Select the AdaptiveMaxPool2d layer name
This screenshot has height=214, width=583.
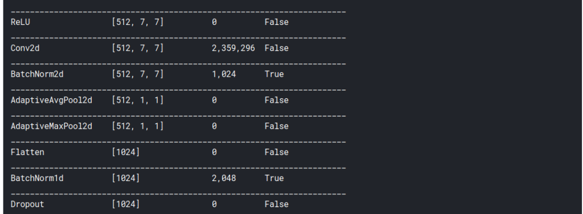tap(51, 126)
